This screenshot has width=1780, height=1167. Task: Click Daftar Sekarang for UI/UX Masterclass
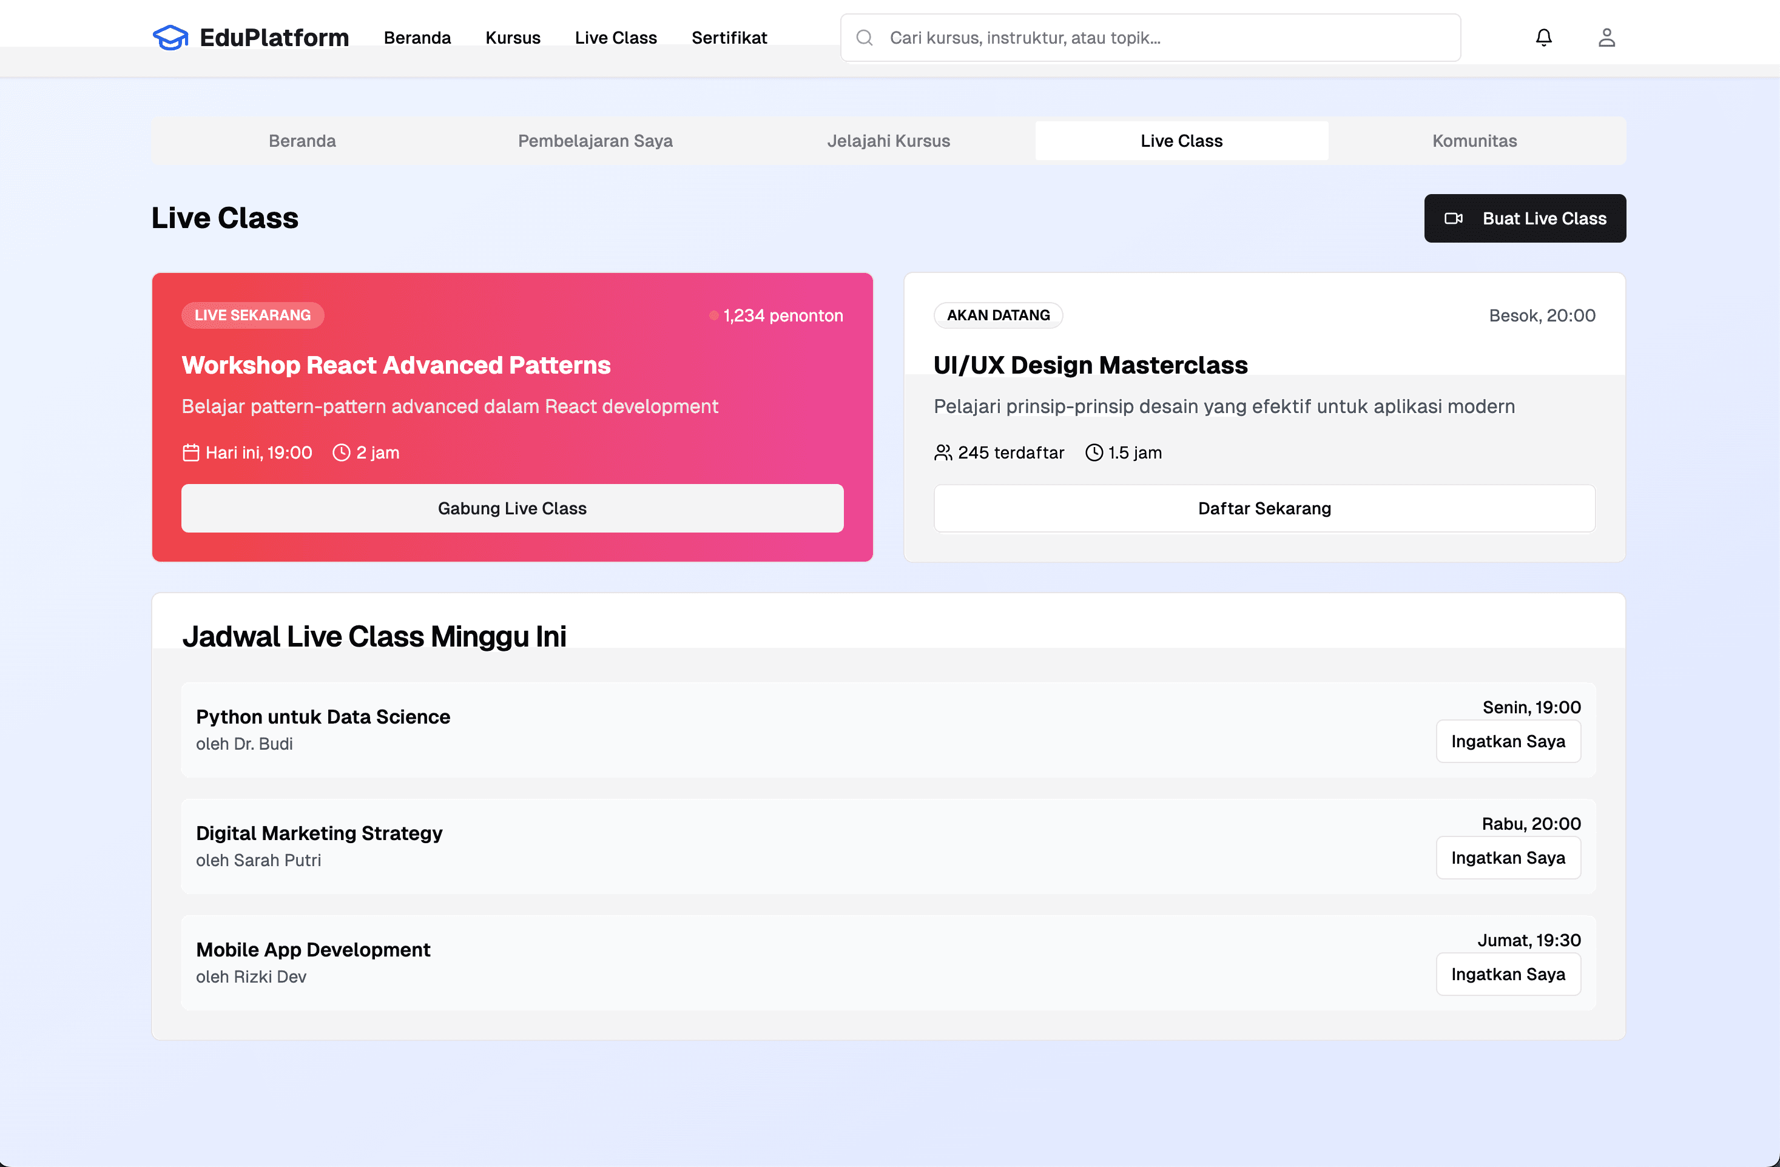pos(1265,508)
